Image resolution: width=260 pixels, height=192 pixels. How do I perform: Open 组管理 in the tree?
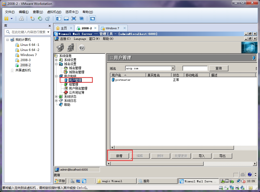pos(73,84)
